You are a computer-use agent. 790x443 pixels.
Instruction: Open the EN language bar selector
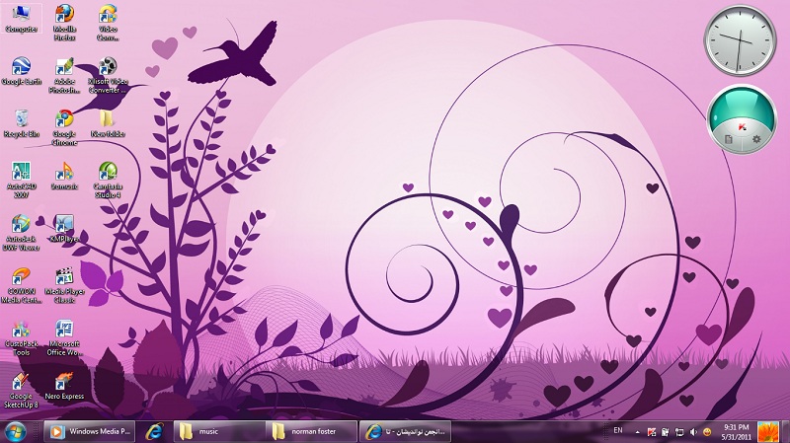618,431
